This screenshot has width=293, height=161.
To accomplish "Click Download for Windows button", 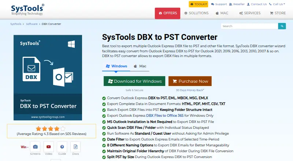I will pos(134,81).
